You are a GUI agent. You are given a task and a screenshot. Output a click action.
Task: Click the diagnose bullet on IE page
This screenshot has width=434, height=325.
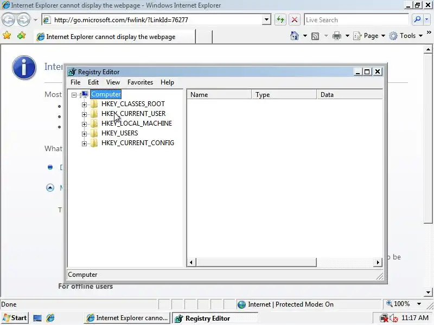click(50, 167)
